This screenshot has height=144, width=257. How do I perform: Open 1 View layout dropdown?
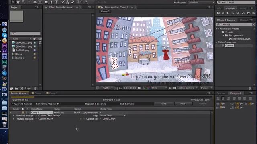206,88
